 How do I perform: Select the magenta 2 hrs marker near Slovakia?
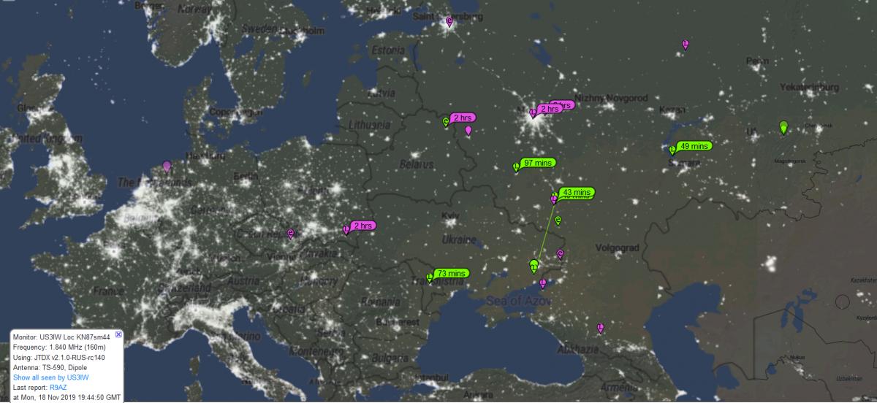click(x=363, y=225)
